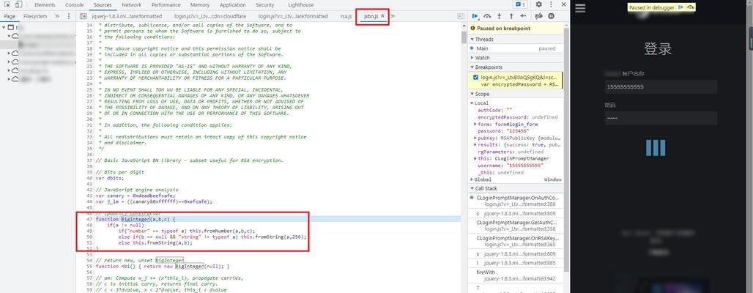Click the Paused on breakpoint notice
Image resolution: width=753 pixels, height=293 pixels.
point(516,29)
